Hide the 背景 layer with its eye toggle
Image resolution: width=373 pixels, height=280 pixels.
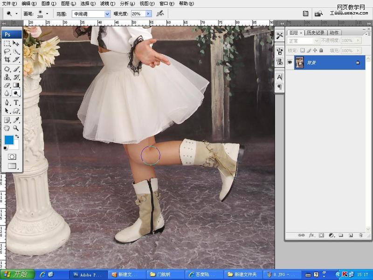pos(290,62)
